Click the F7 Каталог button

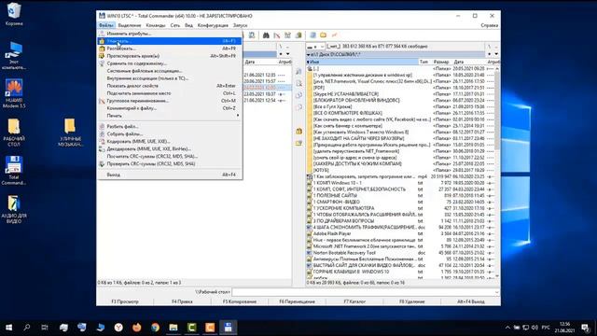click(x=354, y=301)
